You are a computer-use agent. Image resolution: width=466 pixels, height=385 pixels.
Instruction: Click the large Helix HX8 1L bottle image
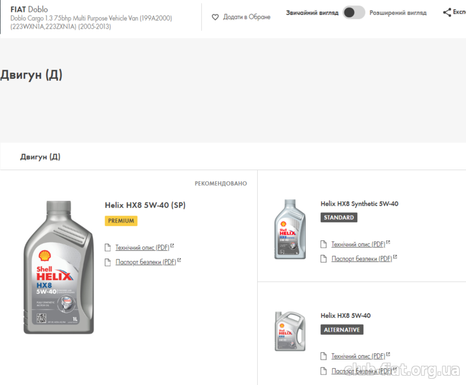click(x=59, y=267)
